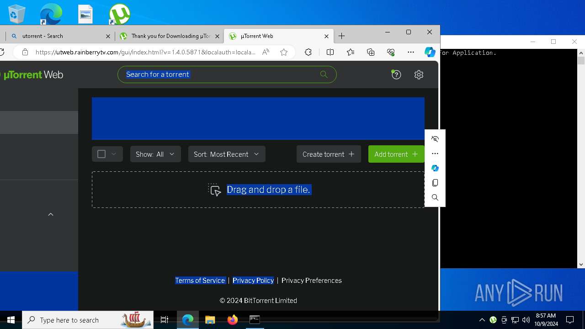View site information lock icon

25,52
